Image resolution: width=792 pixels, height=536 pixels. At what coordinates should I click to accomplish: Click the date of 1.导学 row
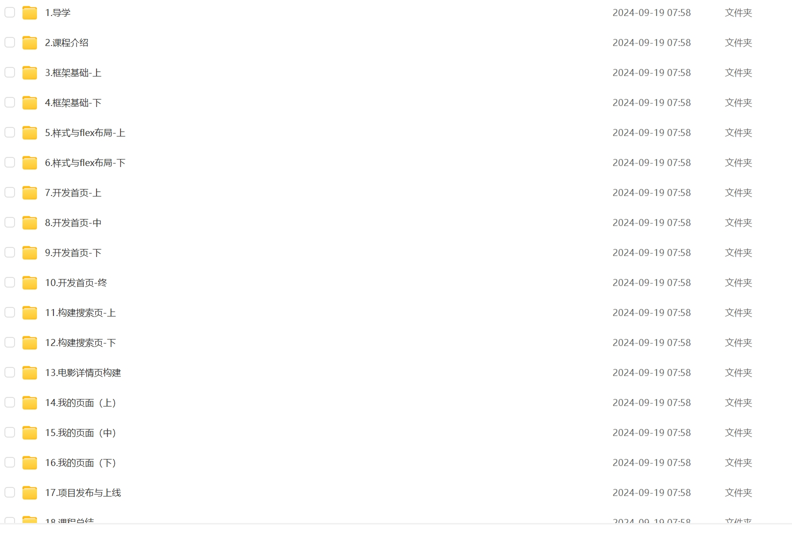(652, 12)
